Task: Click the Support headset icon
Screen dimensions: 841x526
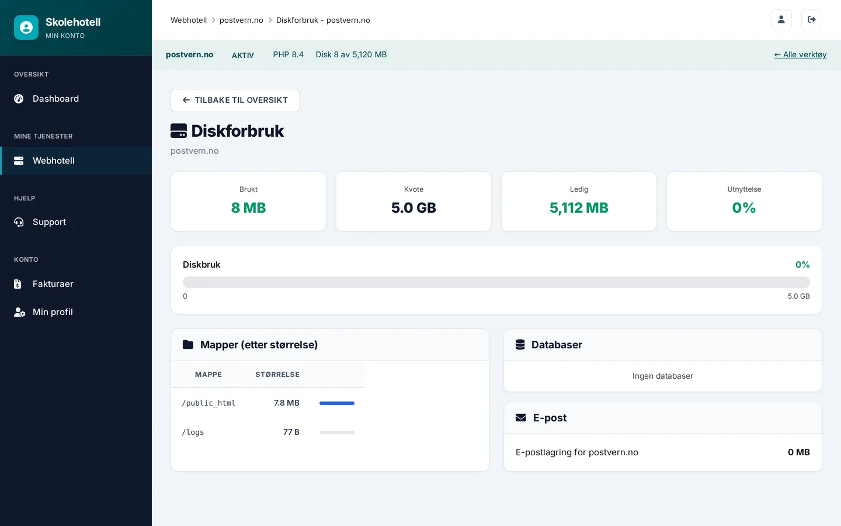Action: [x=19, y=222]
